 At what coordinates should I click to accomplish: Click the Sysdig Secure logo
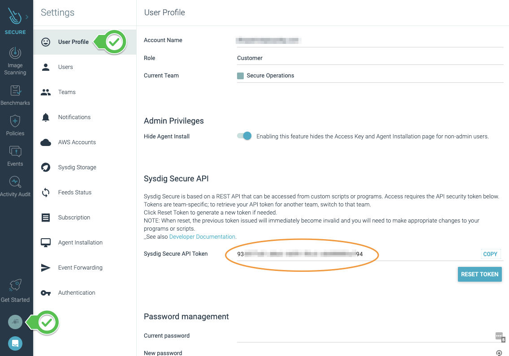(x=15, y=16)
